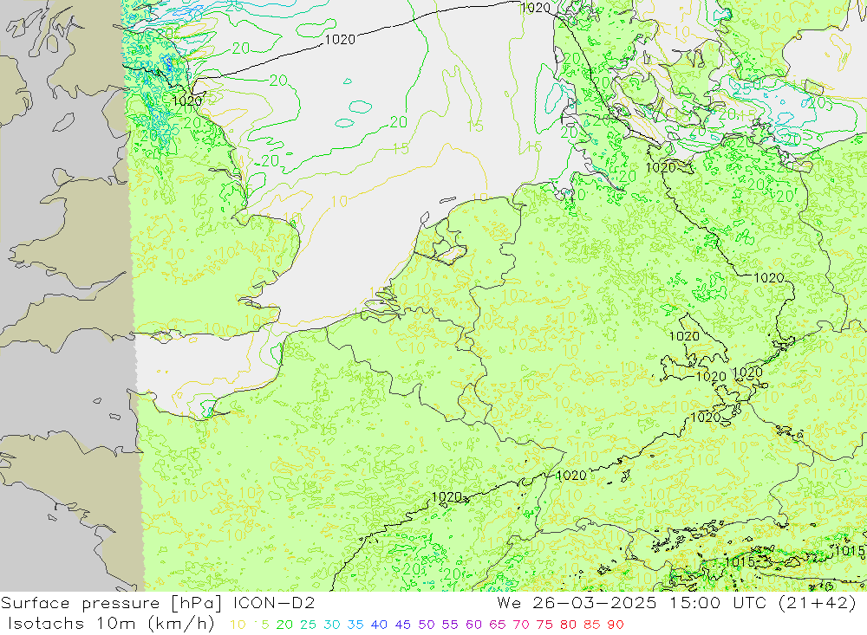Click the yellow '10' legend value
867x635 pixels.
[238, 625]
